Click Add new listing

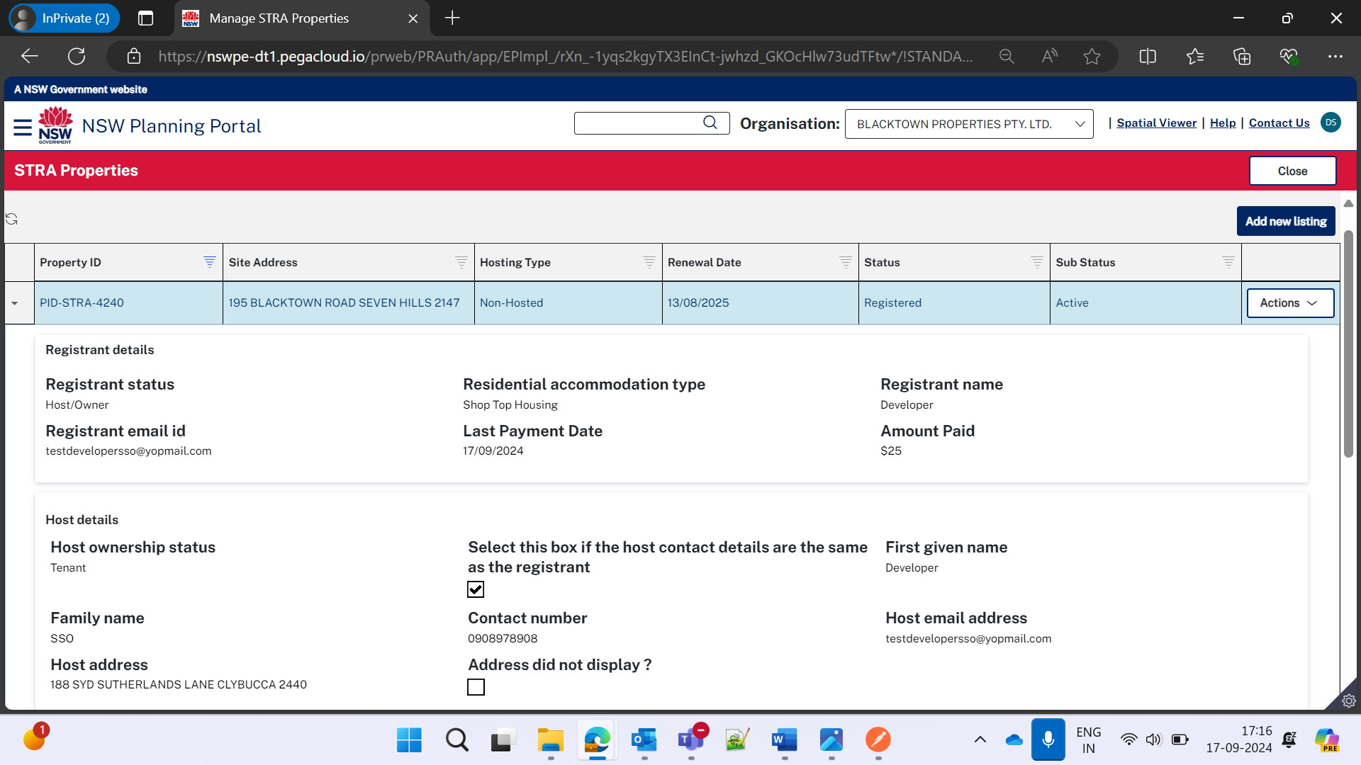click(1286, 221)
